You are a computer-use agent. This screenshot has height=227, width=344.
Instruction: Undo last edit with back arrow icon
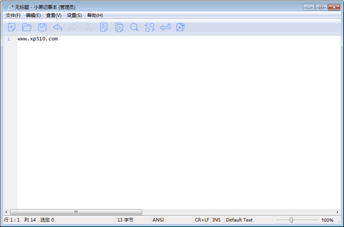pos(58,28)
